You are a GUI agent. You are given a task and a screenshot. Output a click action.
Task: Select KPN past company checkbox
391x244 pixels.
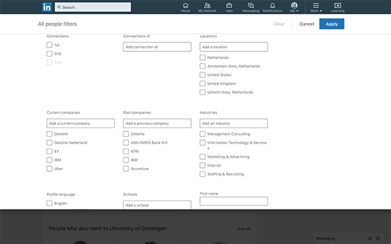pyautogui.click(x=126, y=152)
